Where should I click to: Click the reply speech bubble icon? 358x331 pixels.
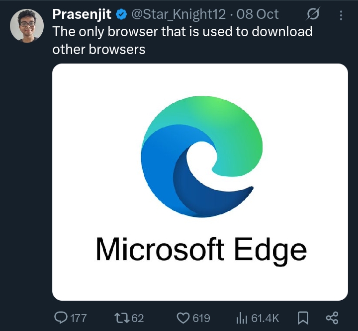coord(61,318)
